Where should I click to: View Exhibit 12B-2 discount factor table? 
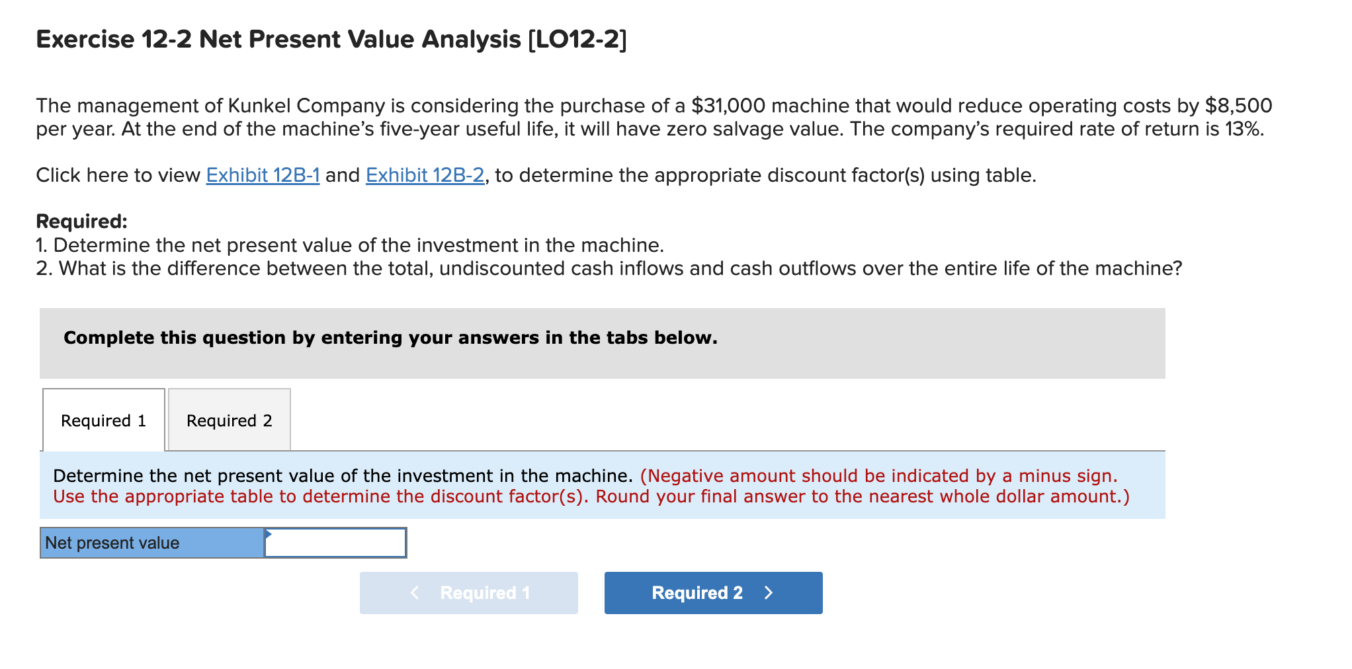click(x=425, y=175)
